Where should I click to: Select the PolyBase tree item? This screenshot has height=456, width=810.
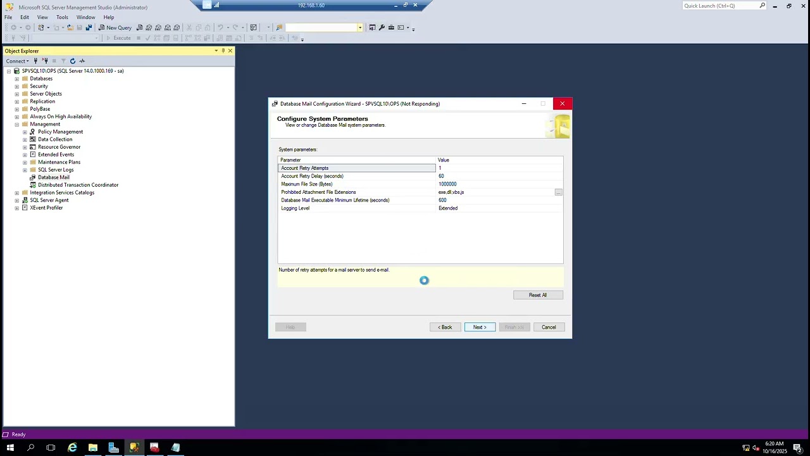pos(40,109)
